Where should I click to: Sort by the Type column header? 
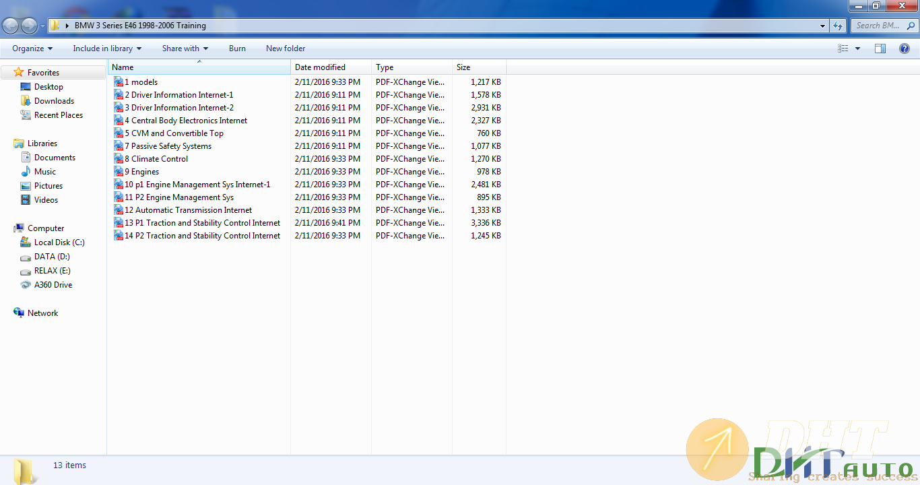pos(412,67)
